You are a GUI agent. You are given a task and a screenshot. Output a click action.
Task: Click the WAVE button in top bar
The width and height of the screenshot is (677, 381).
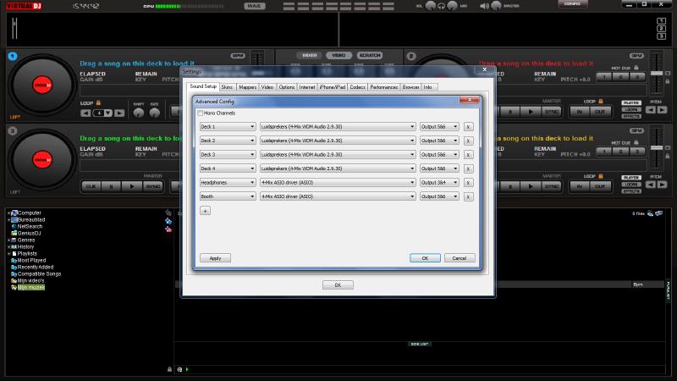point(255,6)
